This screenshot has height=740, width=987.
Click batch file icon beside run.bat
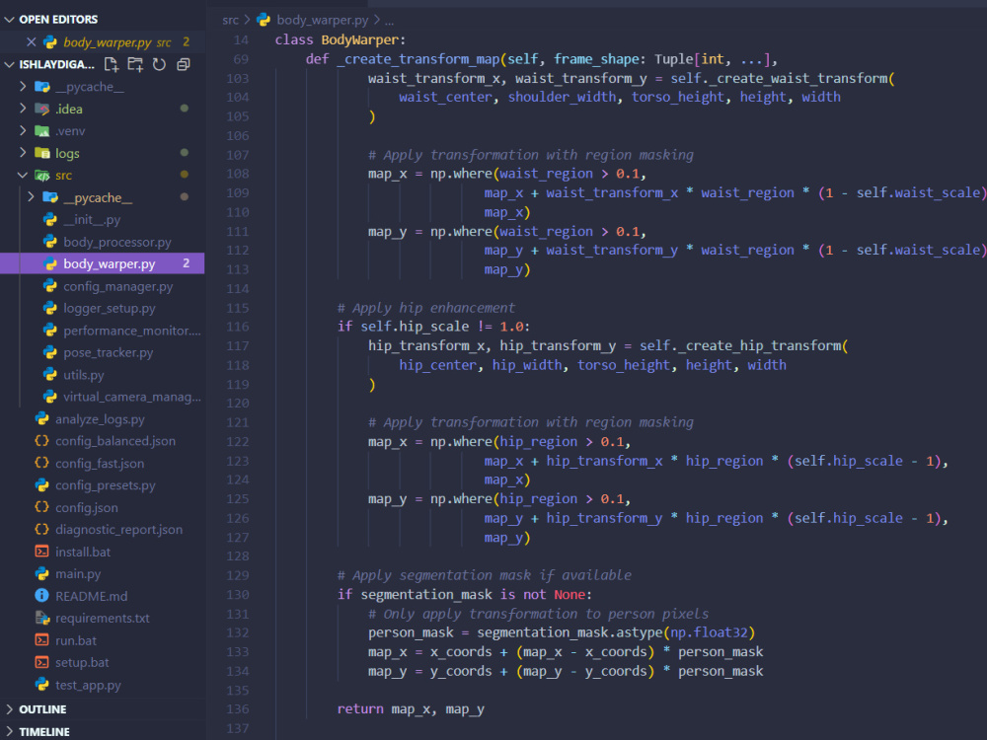[41, 640]
